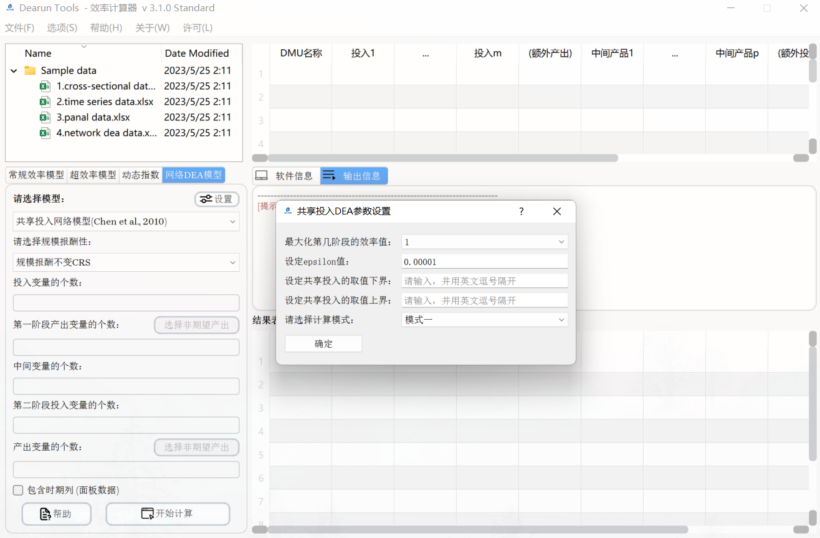
Task: Click the question mark help icon in dialog
Action: pos(521,211)
